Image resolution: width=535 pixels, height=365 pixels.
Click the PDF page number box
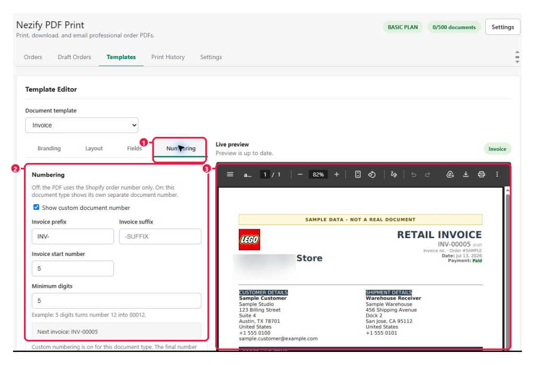265,174
